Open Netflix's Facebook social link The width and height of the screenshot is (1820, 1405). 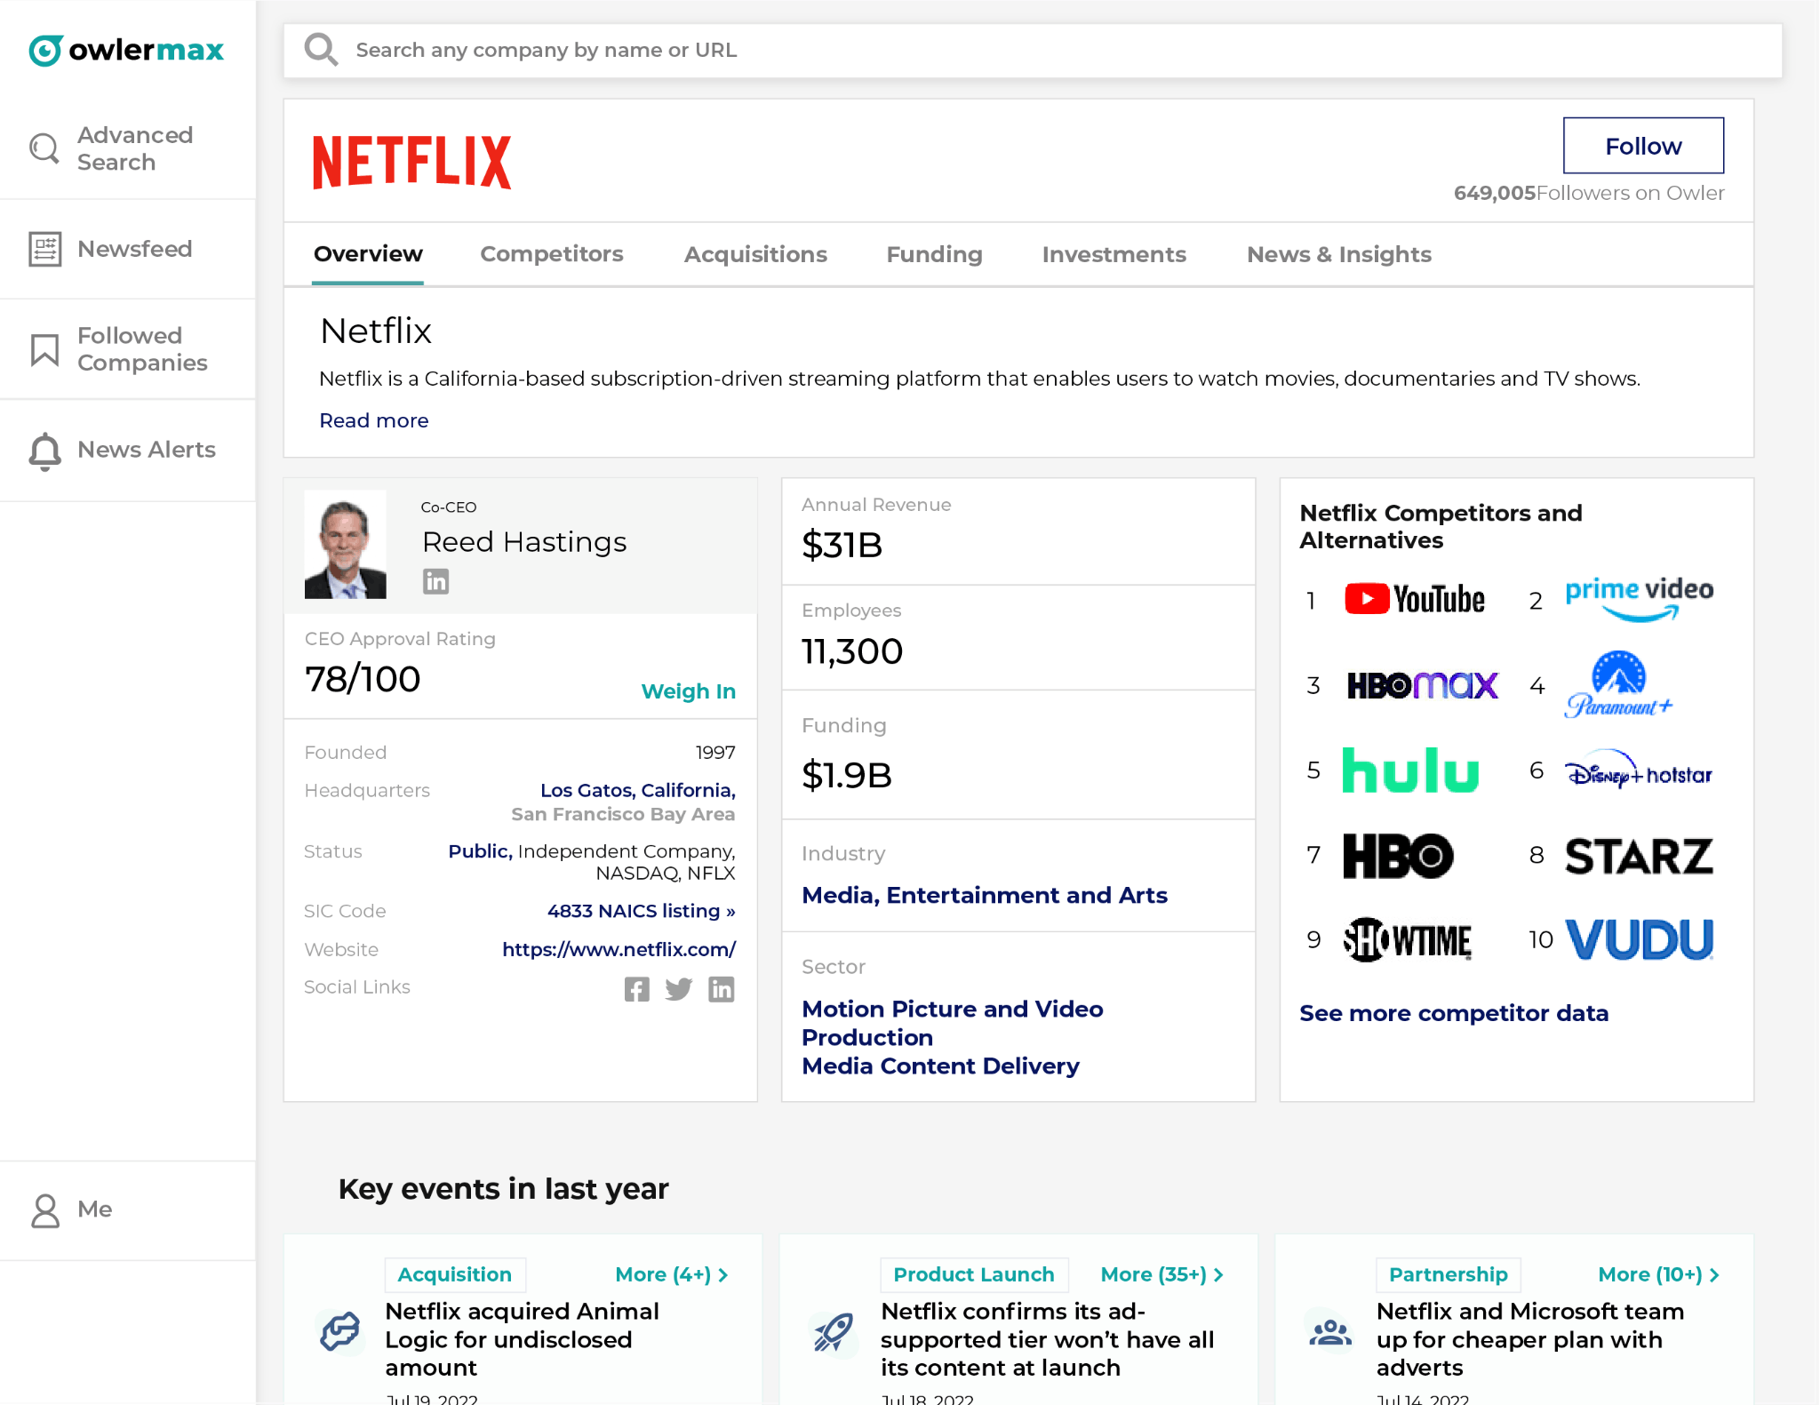click(636, 988)
